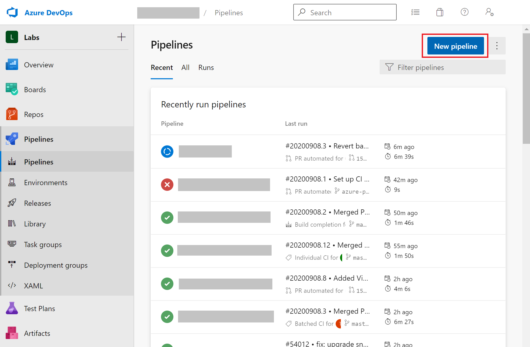Open the Marketplace shopping bag icon
This screenshot has height=347, width=530.
tap(440, 12)
